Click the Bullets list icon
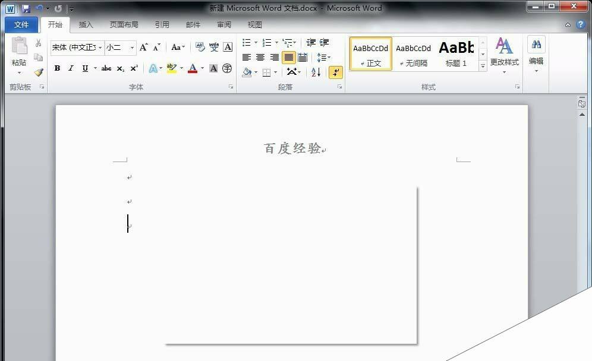592x361 pixels. click(247, 42)
